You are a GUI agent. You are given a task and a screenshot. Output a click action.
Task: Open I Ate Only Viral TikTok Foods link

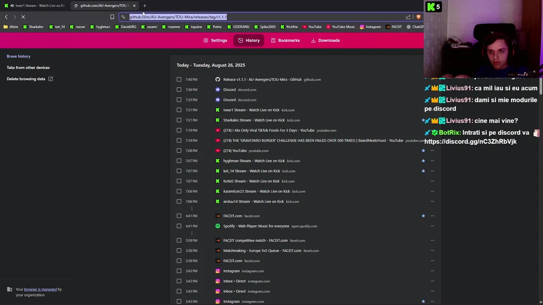(x=269, y=130)
